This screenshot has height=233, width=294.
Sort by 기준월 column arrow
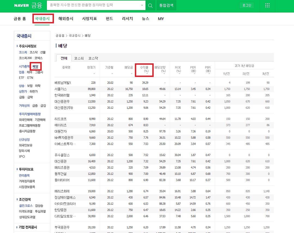coord(112,74)
